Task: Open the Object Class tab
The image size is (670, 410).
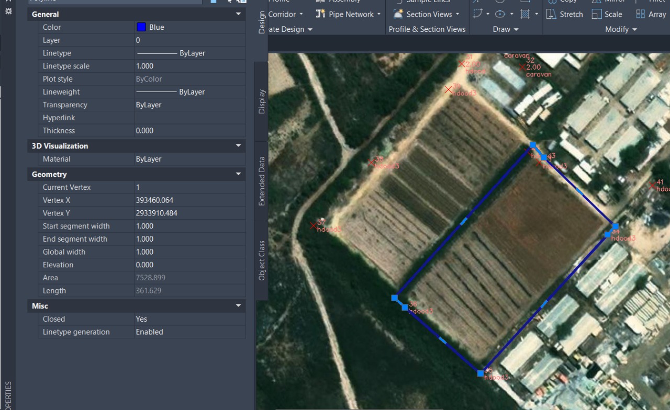Action: pyautogui.click(x=262, y=260)
